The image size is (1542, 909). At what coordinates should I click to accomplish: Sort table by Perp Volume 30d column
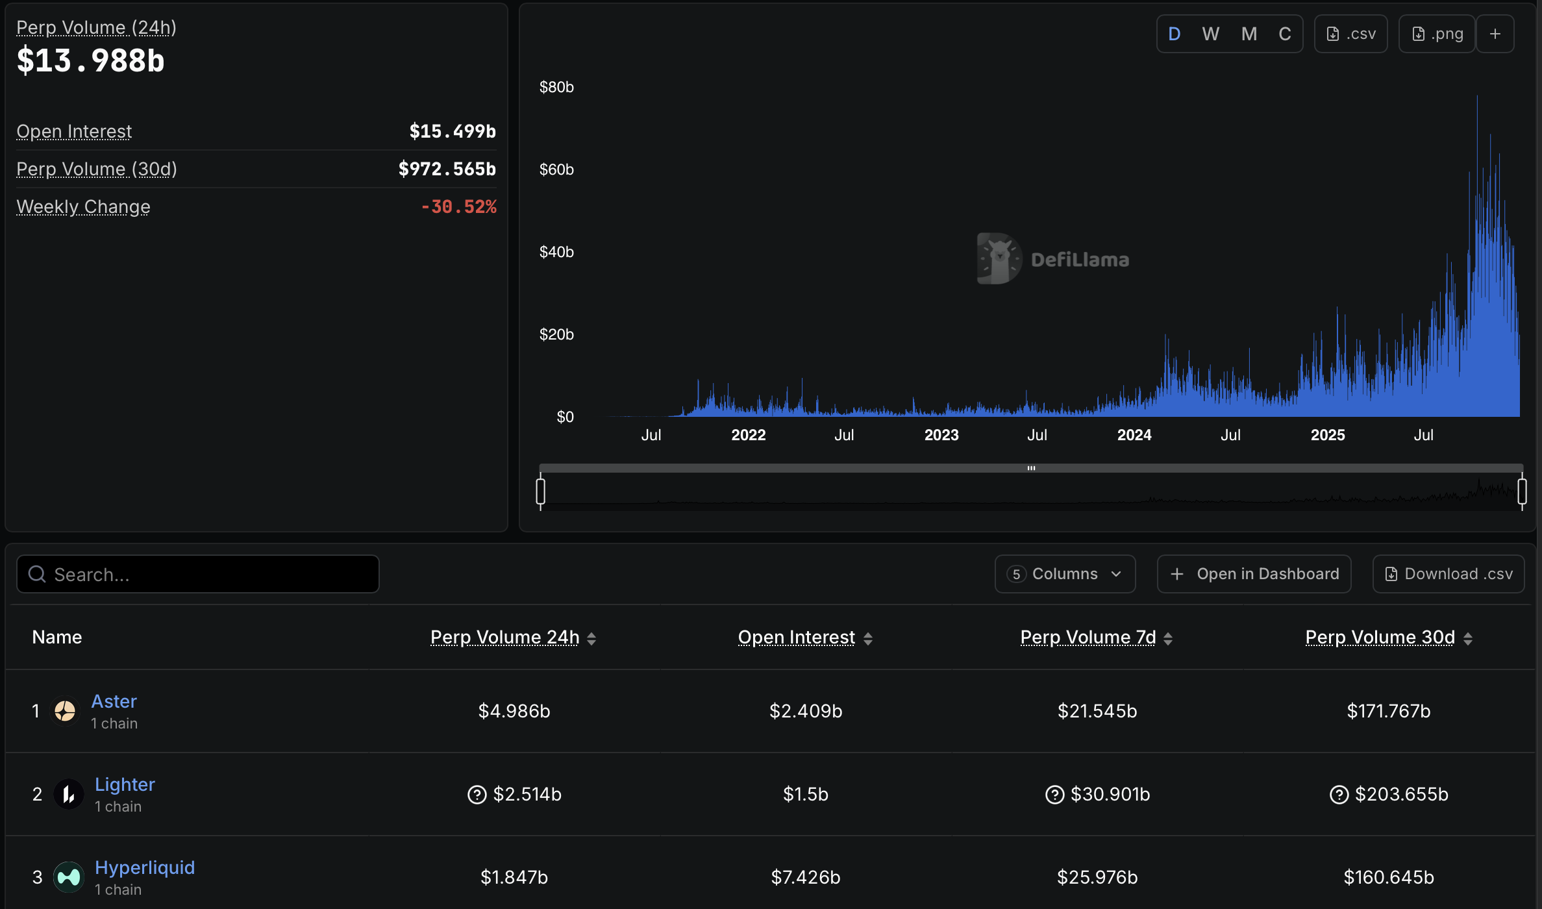coord(1379,637)
